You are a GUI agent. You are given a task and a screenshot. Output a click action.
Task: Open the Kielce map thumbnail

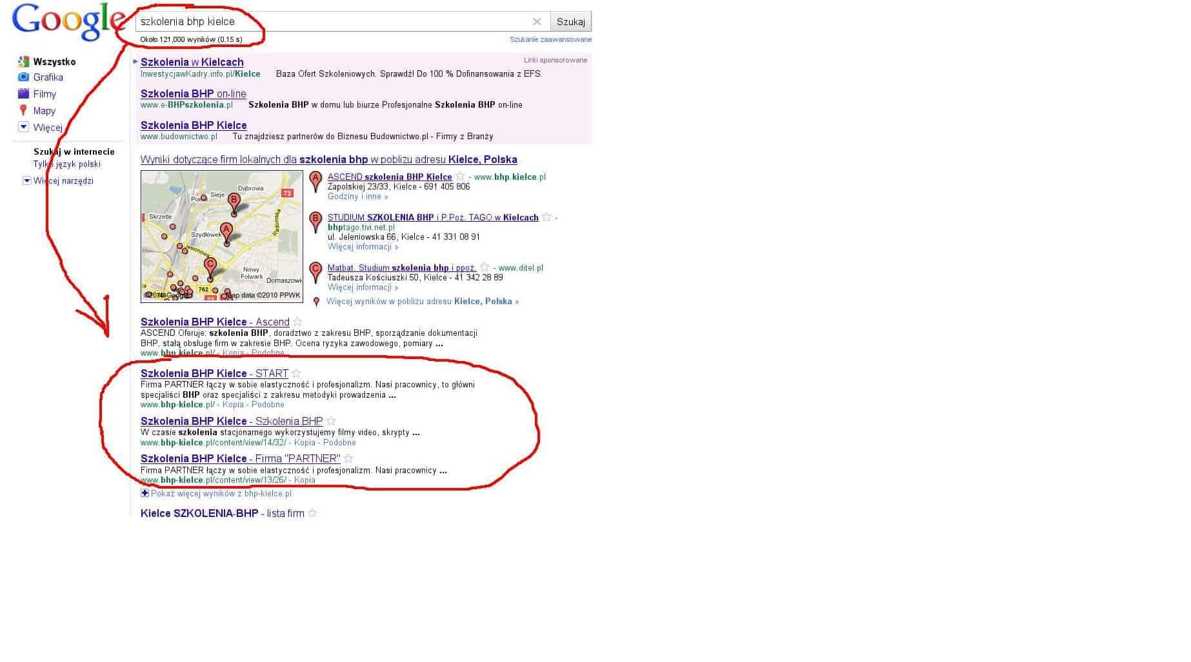point(222,237)
